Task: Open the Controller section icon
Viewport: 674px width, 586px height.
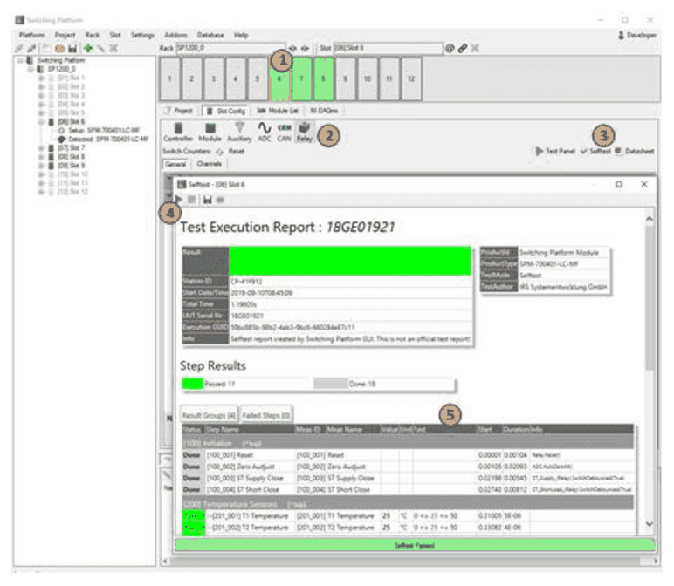Action: click(178, 133)
